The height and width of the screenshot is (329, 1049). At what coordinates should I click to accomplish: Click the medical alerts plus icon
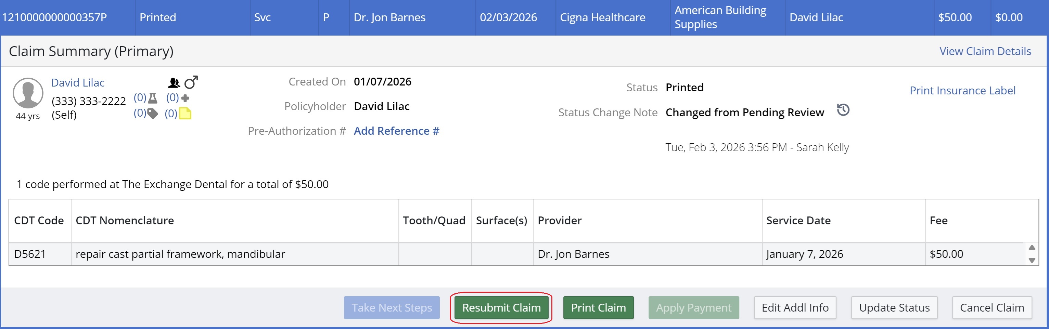tap(185, 98)
